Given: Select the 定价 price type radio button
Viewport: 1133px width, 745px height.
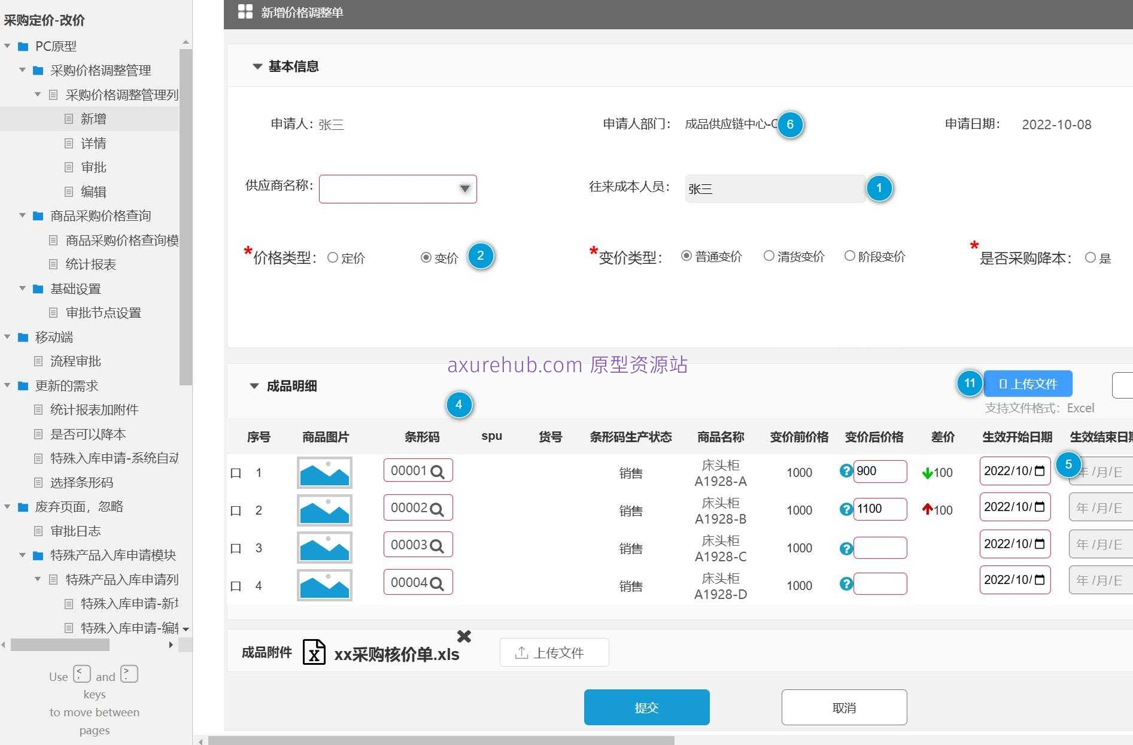Looking at the screenshot, I should pyautogui.click(x=333, y=257).
